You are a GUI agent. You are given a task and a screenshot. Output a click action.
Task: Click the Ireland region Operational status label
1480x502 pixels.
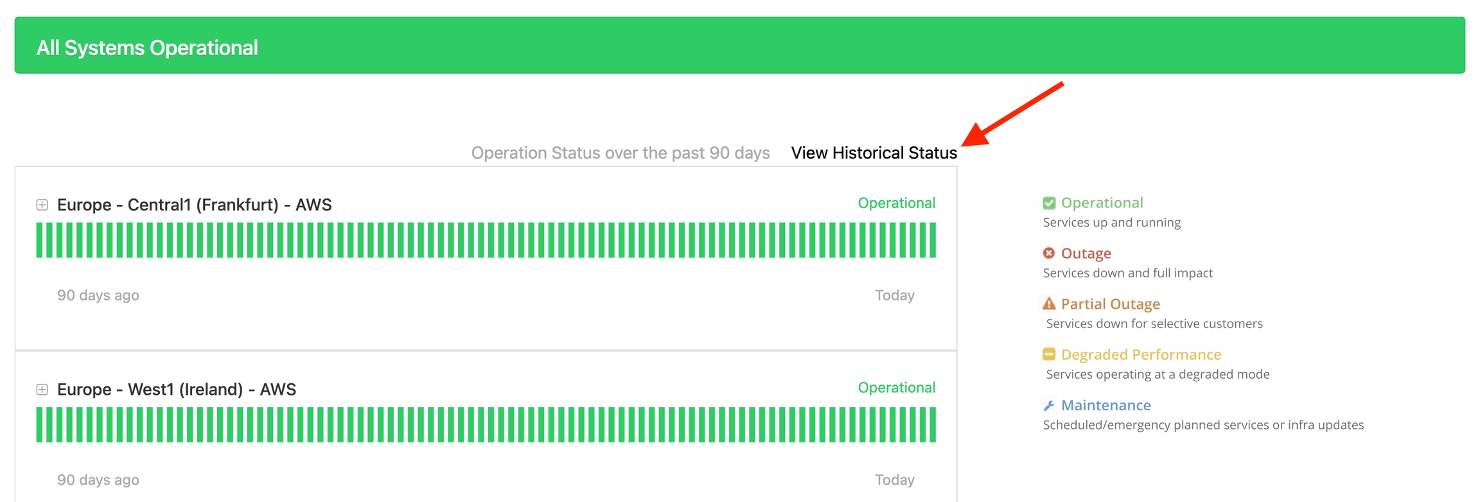click(x=896, y=388)
